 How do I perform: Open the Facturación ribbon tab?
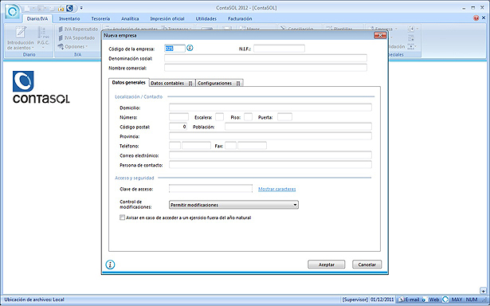pyautogui.click(x=240, y=19)
